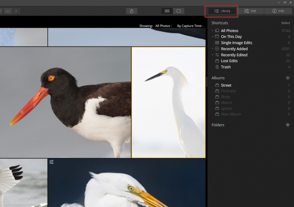Viewport: 294px width, 207px height.
Task: Click edited-sliders badge on great egret photo
Action: click(52, 162)
